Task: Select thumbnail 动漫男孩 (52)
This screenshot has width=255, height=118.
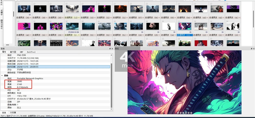Action: click(x=104, y=26)
